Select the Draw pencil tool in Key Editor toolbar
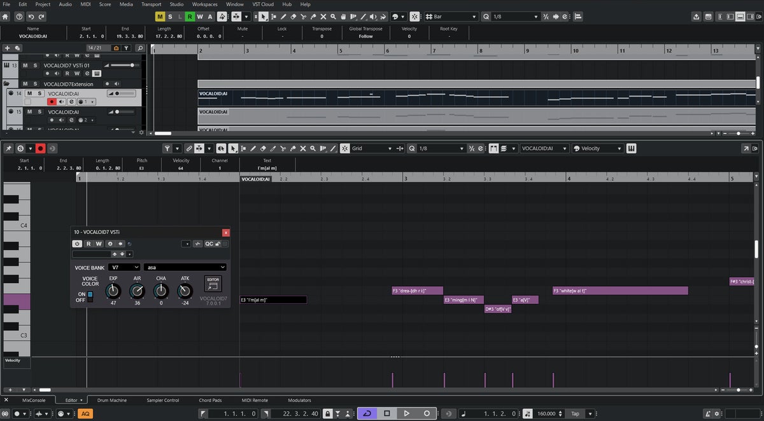 [x=253, y=148]
